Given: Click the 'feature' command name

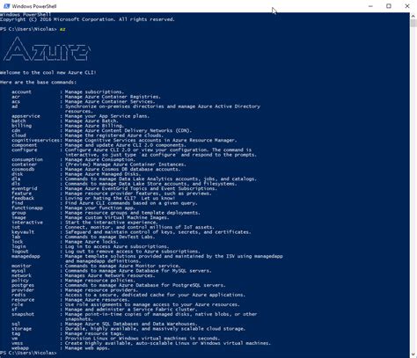Looking at the screenshot, I should click(21, 194).
